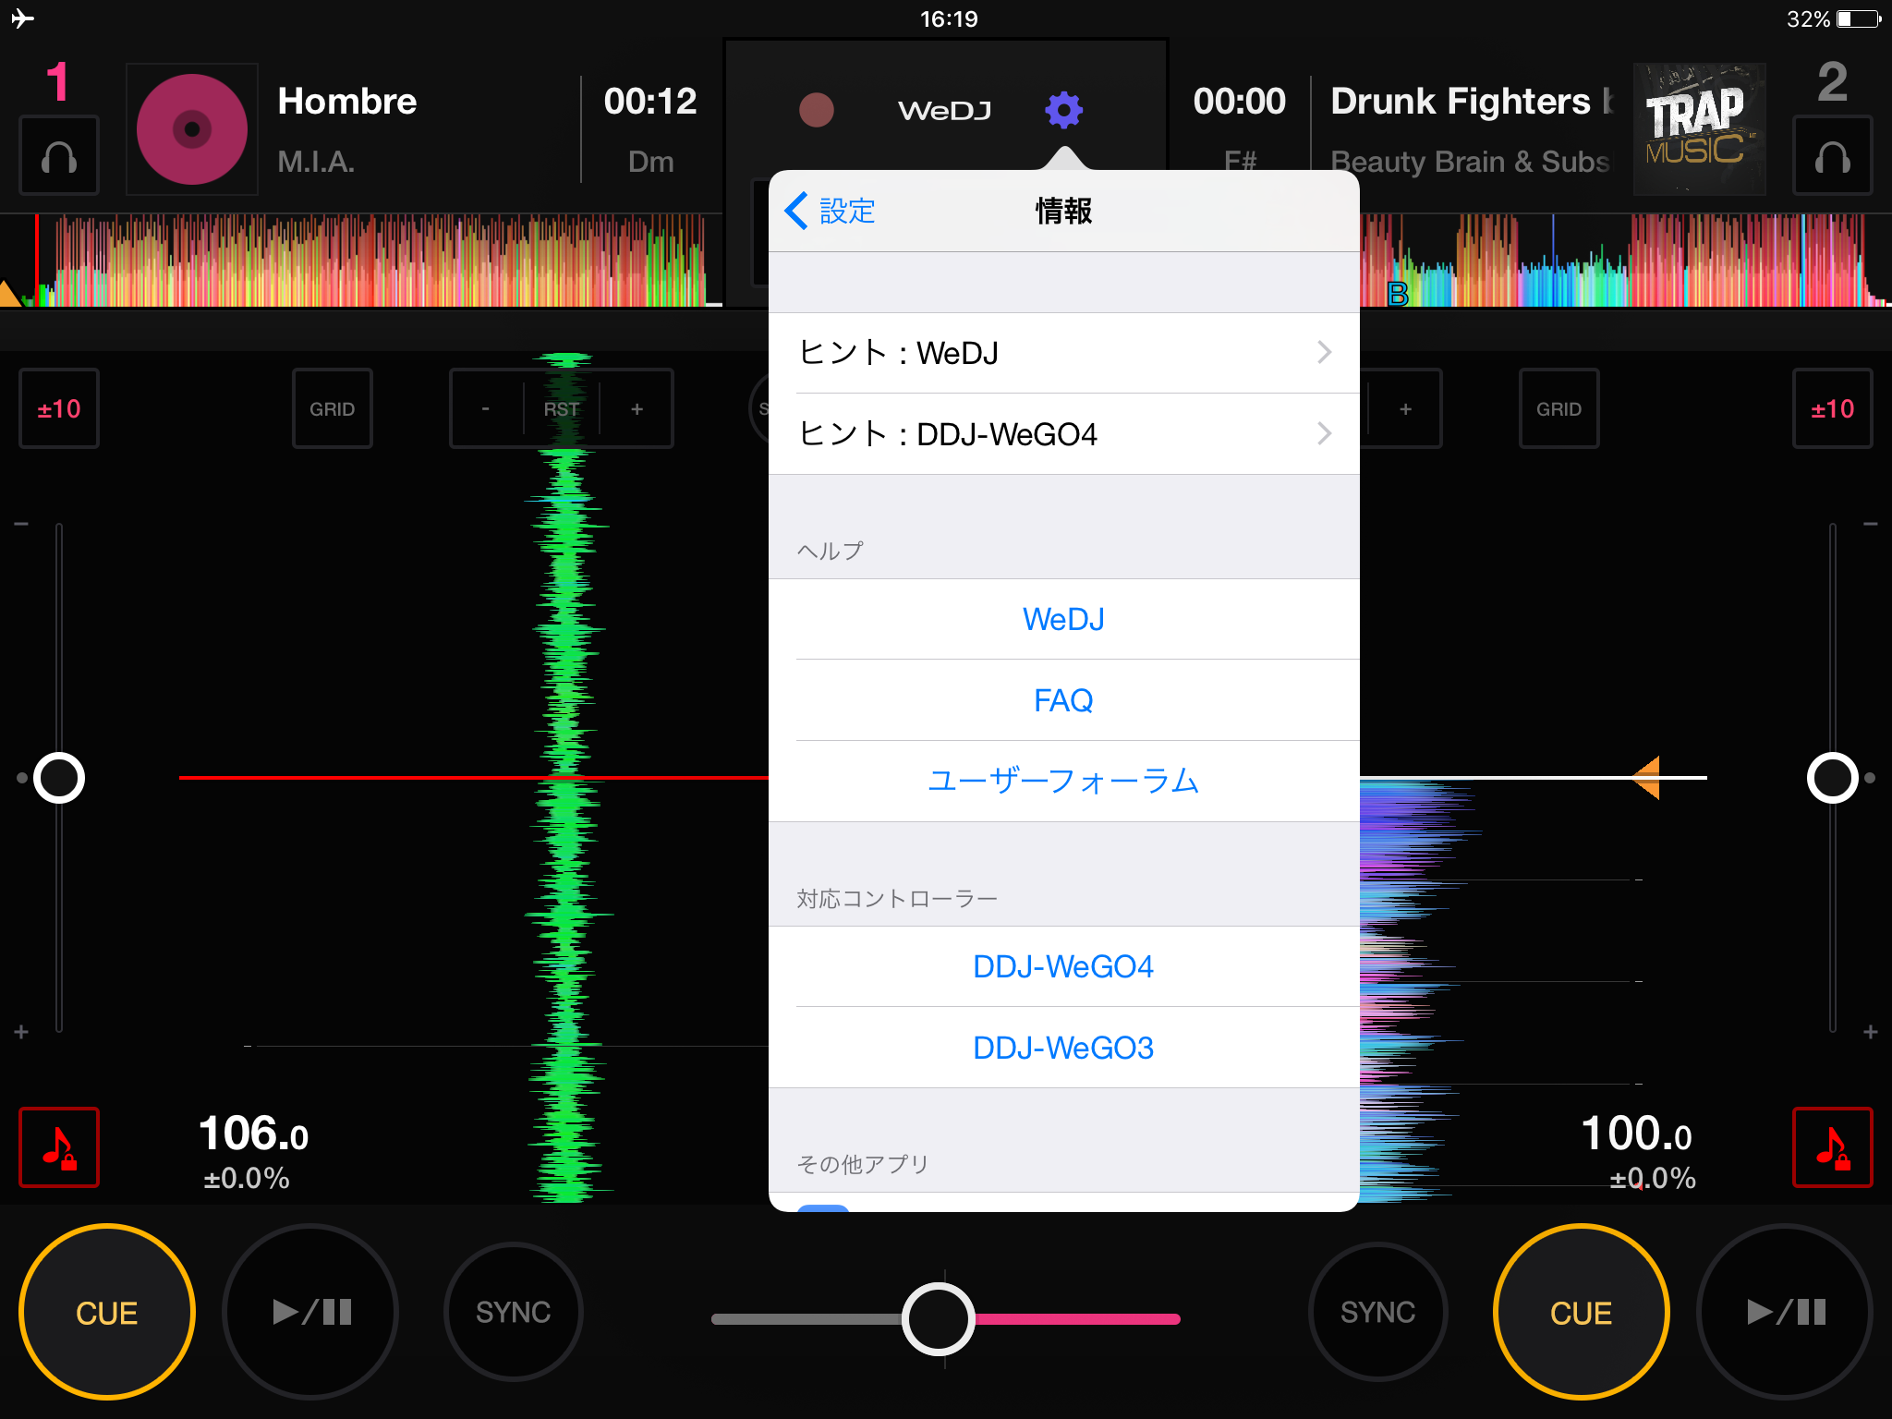This screenshot has height=1419, width=1892.
Task: Tap deck 2 elapsed time 00:00
Action: point(1239,102)
